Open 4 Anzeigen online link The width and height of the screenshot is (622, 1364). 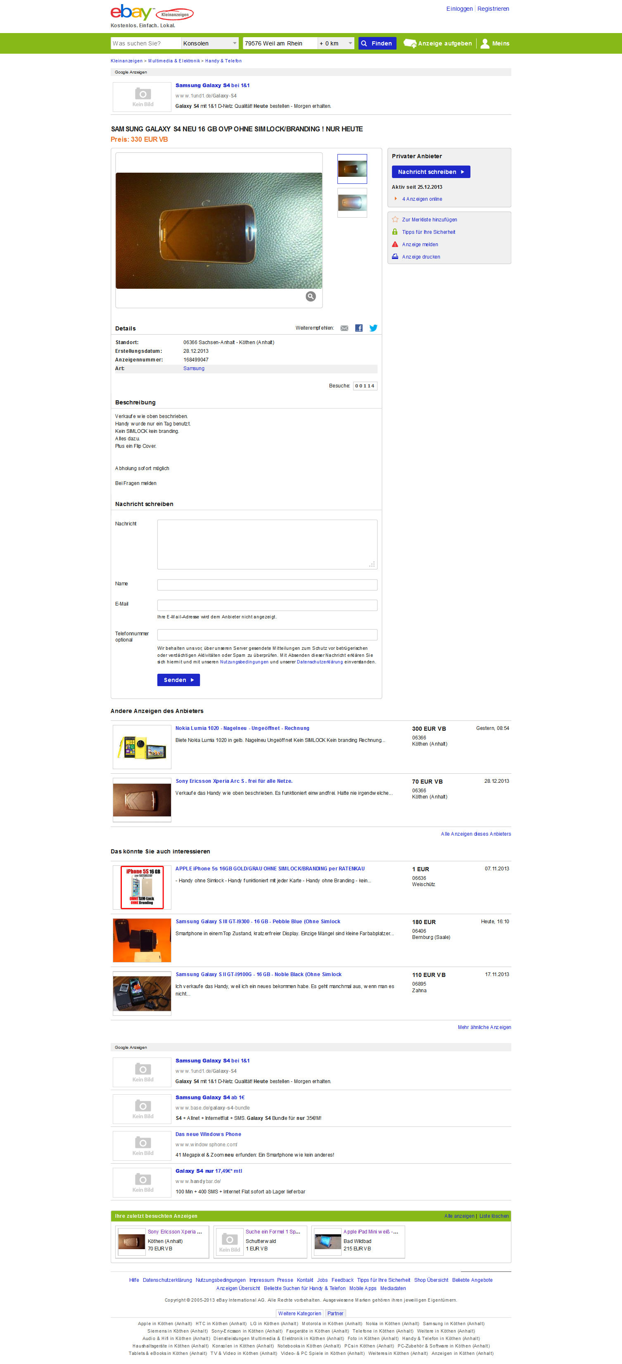(422, 199)
